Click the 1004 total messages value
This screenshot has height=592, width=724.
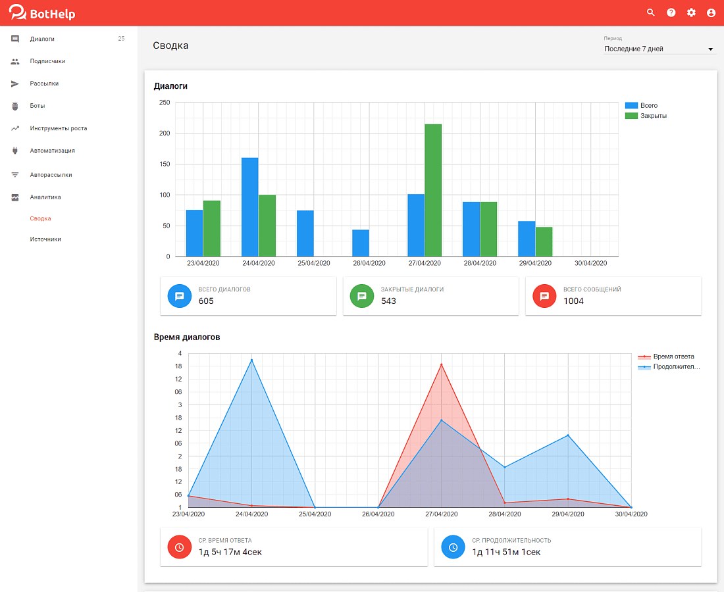pyautogui.click(x=573, y=301)
